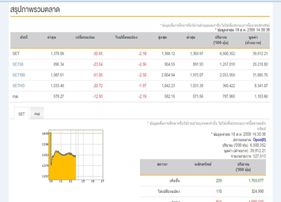Screen dimensions: 281x202
Task: Select advancers volume 1,769,677
Action: [x=256, y=181]
